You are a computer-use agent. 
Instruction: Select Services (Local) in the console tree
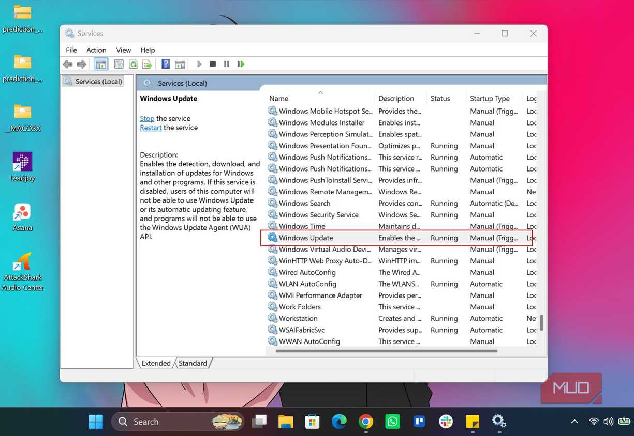[93, 81]
